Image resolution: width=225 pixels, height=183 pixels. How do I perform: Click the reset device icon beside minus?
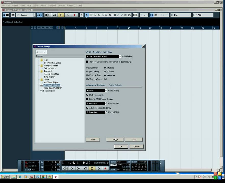pos(44,52)
